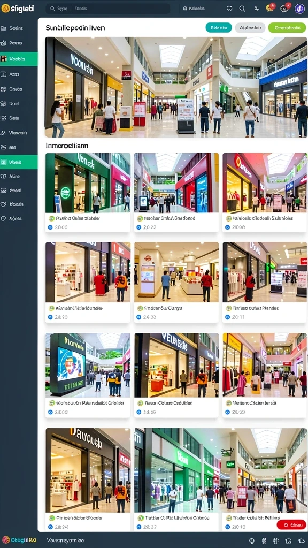This screenshot has height=548, width=308.
Task: Open the messages icon with red badge
Action: point(284,8)
